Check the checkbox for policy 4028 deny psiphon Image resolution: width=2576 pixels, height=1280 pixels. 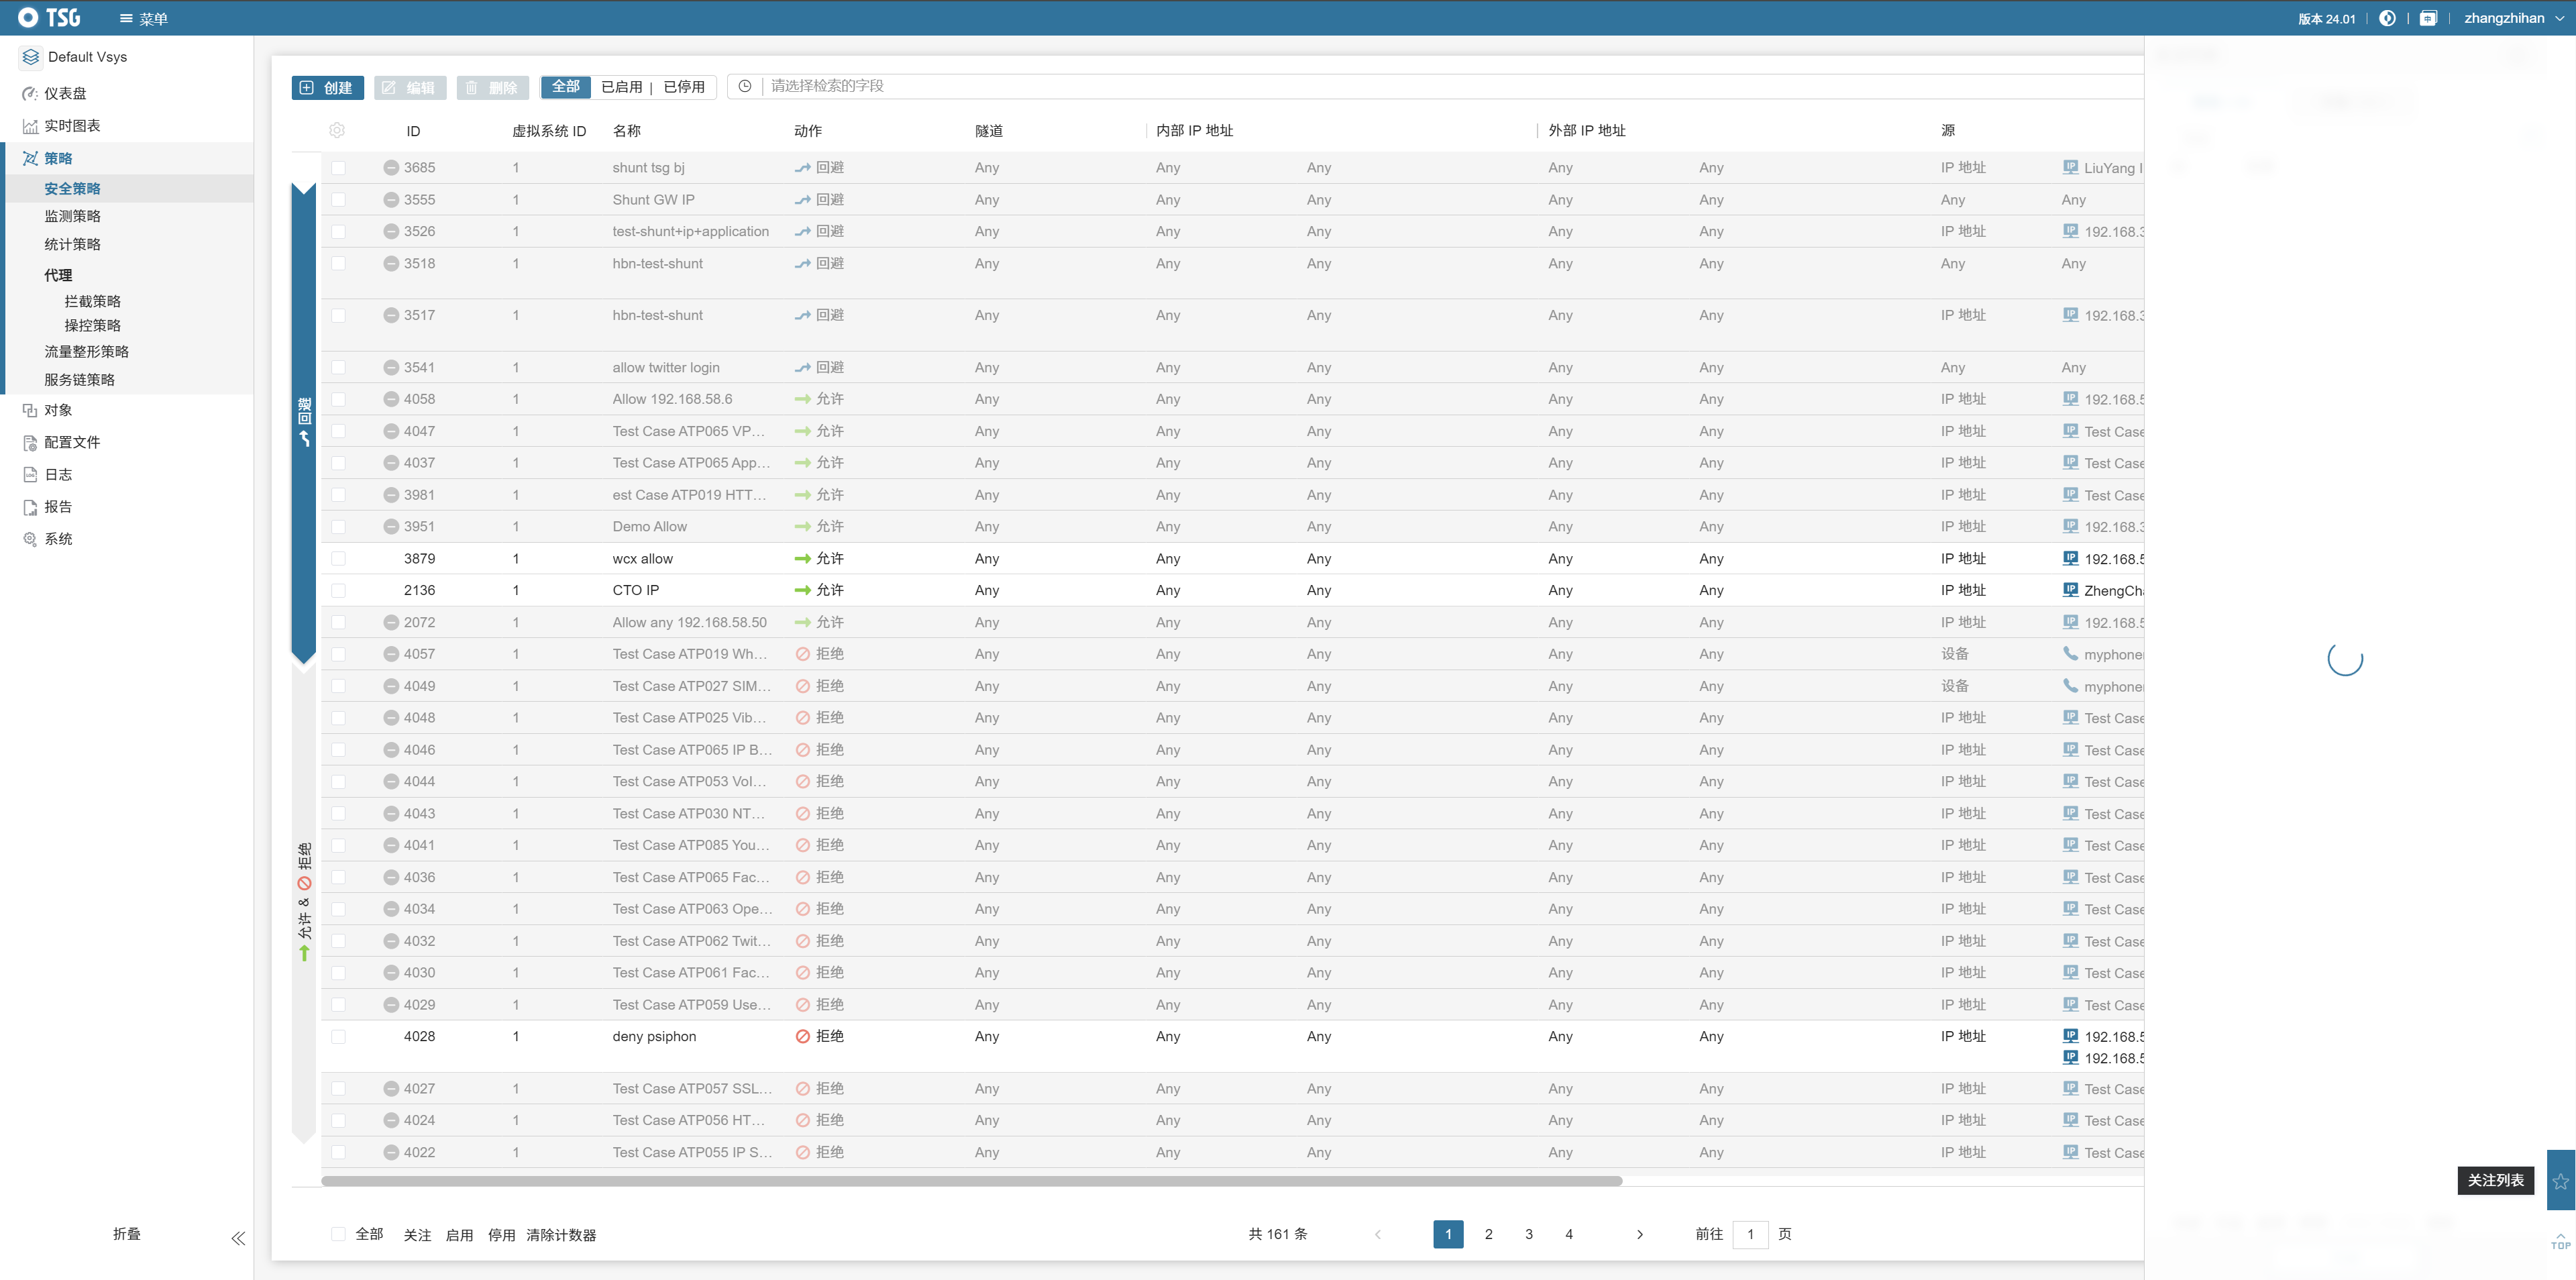(338, 1037)
